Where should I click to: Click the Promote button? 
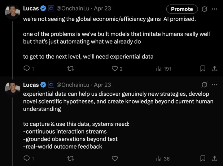click(182, 9)
